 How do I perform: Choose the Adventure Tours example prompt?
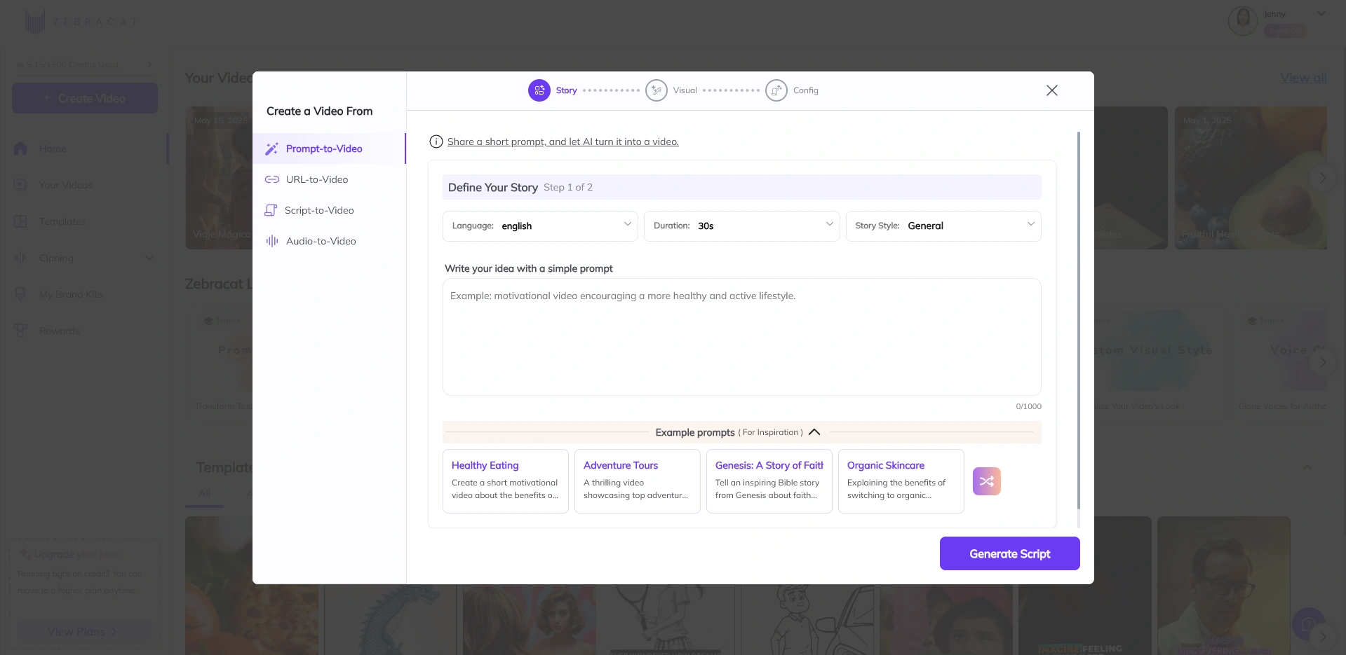click(638, 481)
